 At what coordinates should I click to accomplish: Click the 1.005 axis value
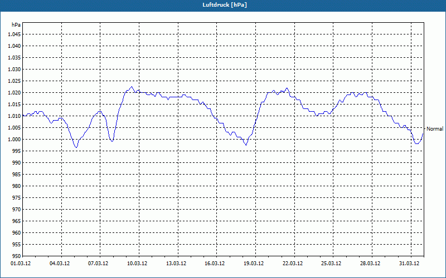coord(14,128)
